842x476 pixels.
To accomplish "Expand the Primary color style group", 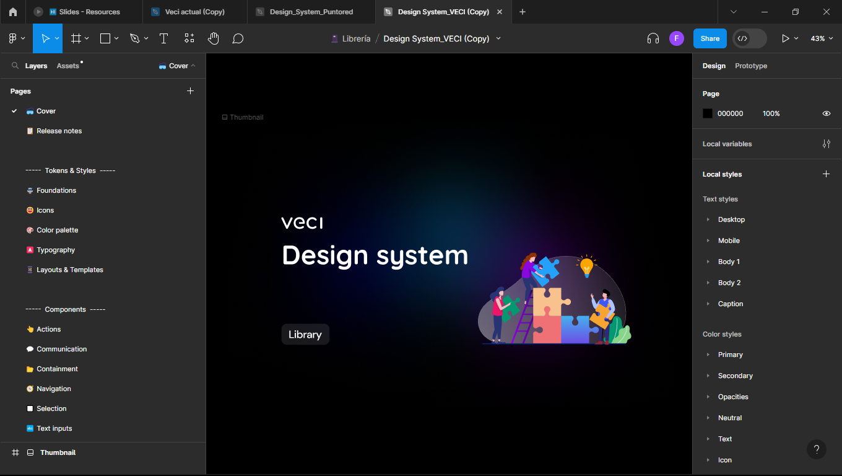I will point(708,355).
